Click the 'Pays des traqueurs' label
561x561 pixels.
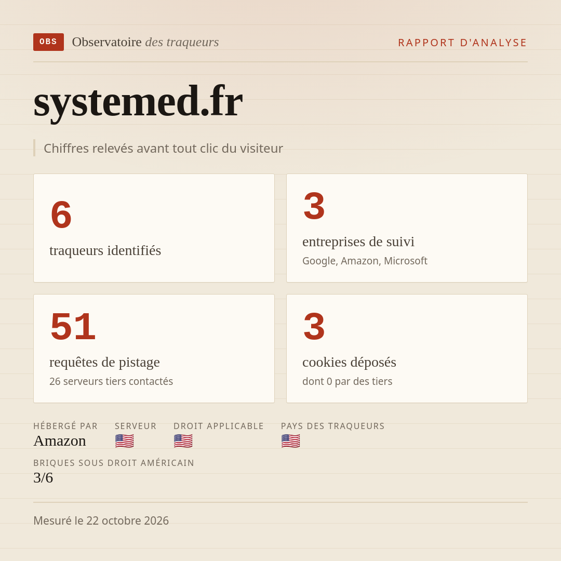point(333,426)
